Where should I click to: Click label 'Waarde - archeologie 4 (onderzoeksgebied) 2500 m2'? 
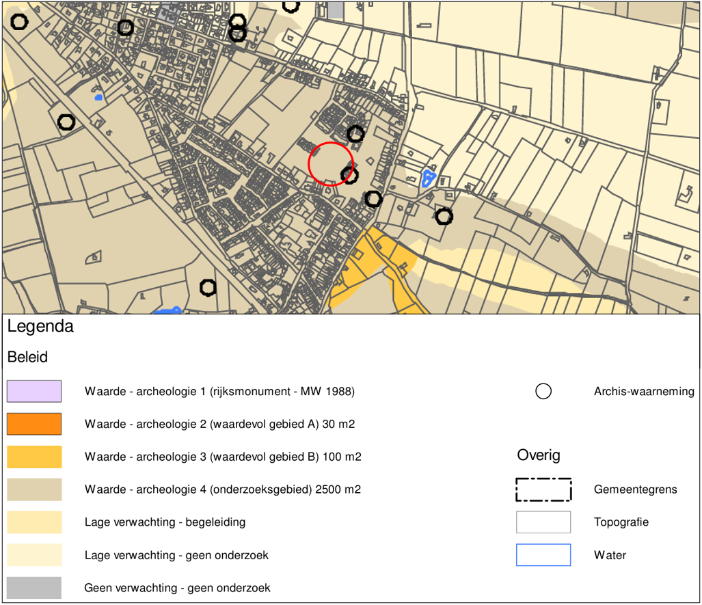point(223,489)
